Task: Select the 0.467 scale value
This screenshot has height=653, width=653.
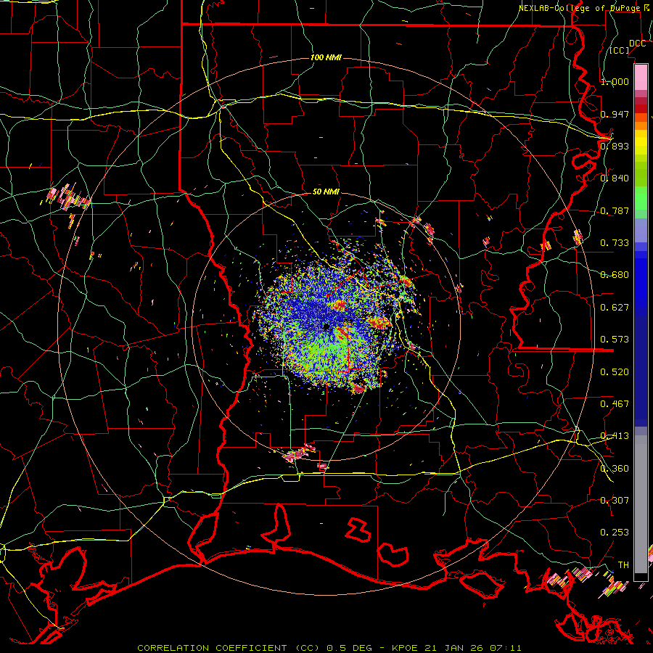Action: tap(615, 404)
